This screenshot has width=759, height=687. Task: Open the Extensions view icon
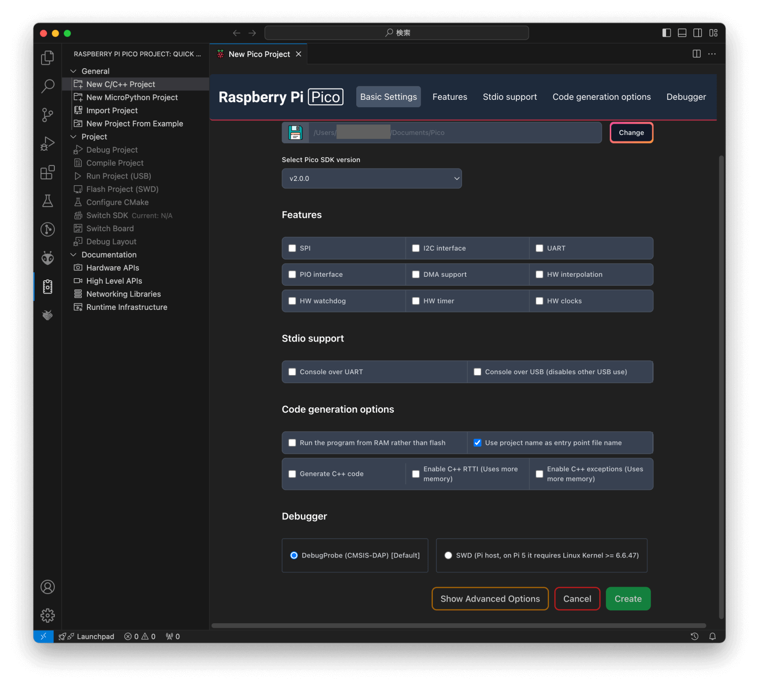47,172
